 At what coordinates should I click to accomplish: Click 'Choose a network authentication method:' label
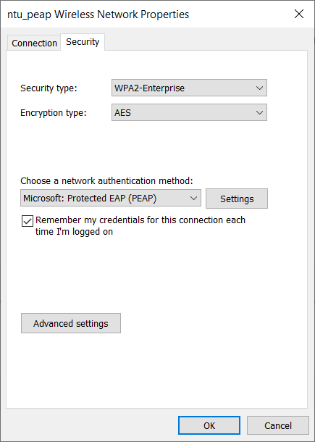(x=106, y=180)
